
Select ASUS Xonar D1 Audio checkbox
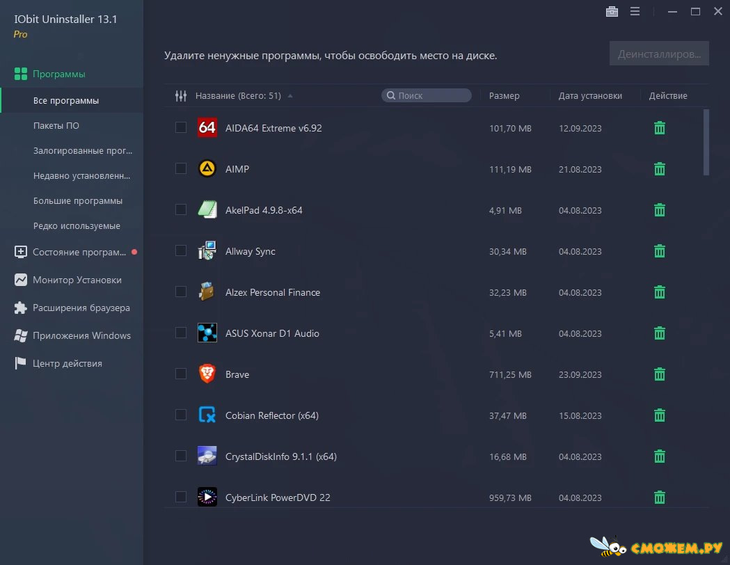click(x=181, y=333)
